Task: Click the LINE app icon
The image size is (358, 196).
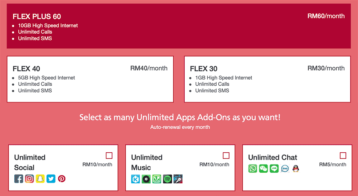Action: click(x=274, y=168)
